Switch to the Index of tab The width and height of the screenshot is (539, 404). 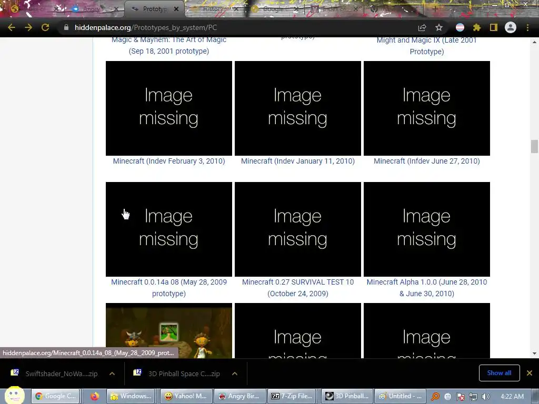(333, 9)
